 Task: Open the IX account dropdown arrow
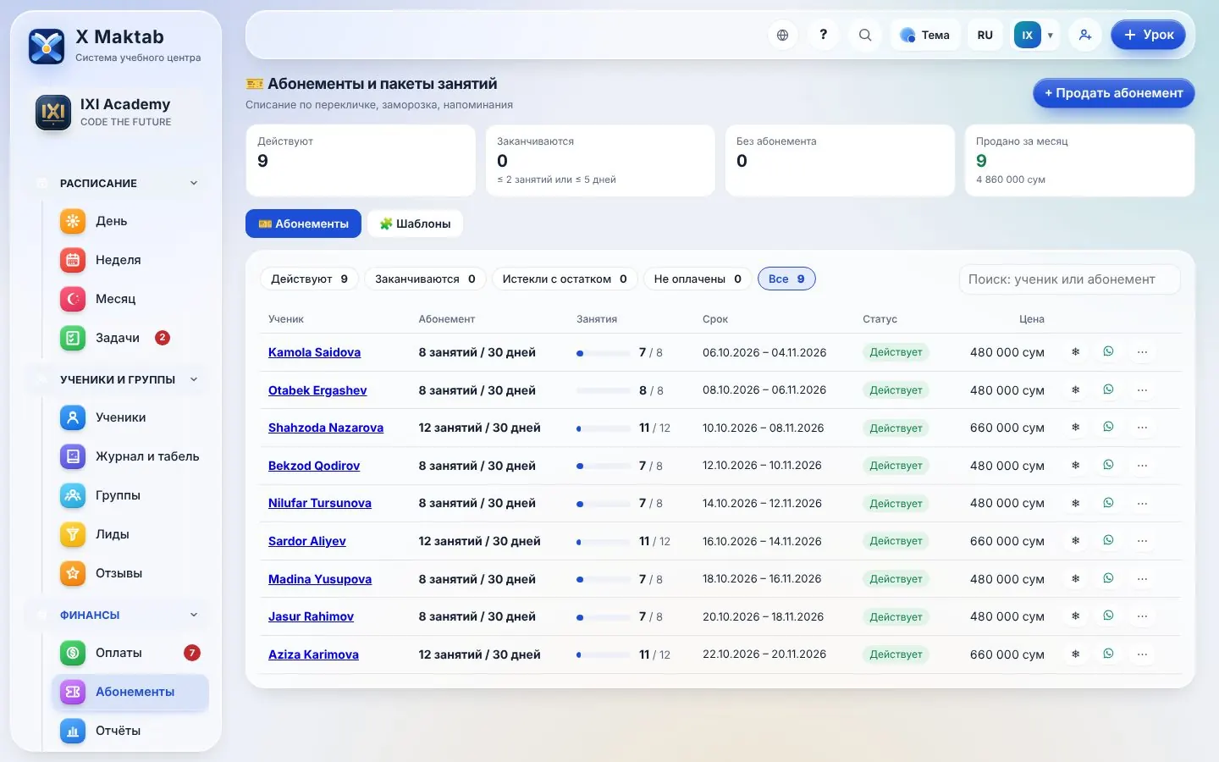click(x=1051, y=36)
